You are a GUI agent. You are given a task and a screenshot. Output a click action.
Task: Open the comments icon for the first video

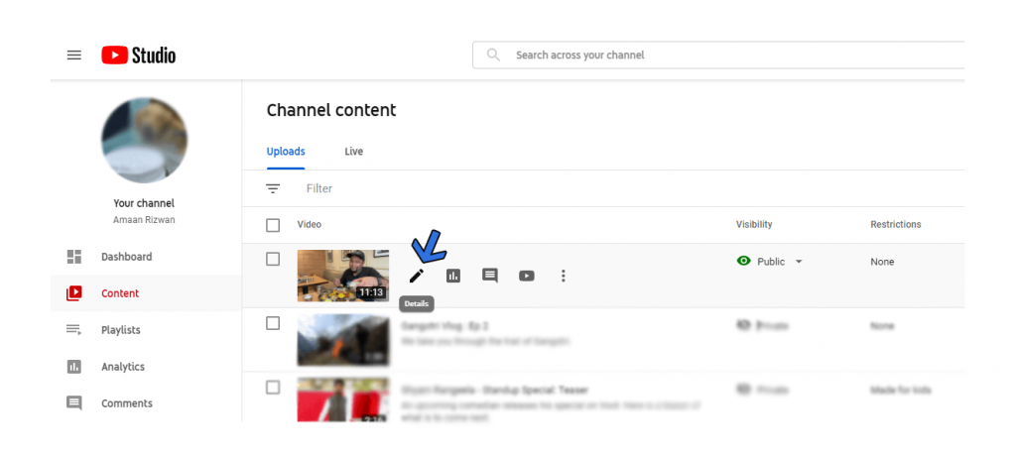click(x=490, y=277)
